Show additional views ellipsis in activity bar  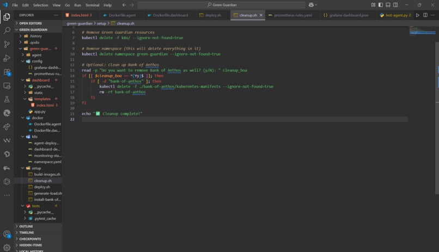click(7, 195)
